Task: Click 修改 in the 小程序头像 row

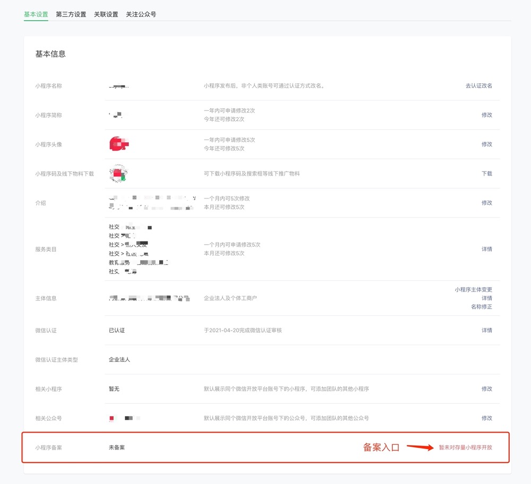Action: point(486,144)
